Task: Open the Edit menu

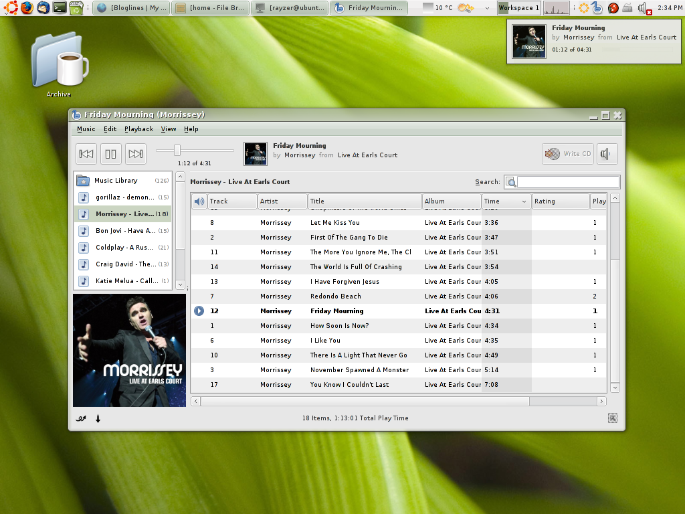Action: [x=110, y=129]
